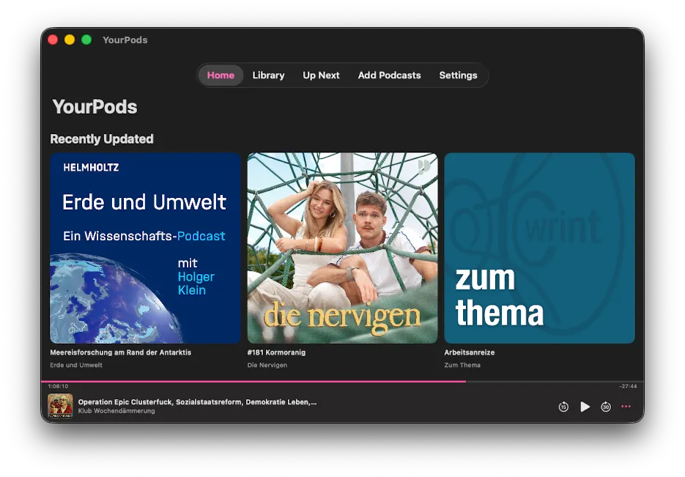Click the now playing episode artwork
This screenshot has height=477, width=685.
click(60, 406)
